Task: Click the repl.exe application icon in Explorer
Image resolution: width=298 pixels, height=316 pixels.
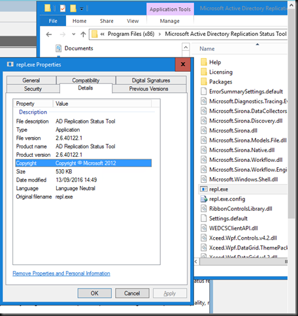Action: click(204, 189)
